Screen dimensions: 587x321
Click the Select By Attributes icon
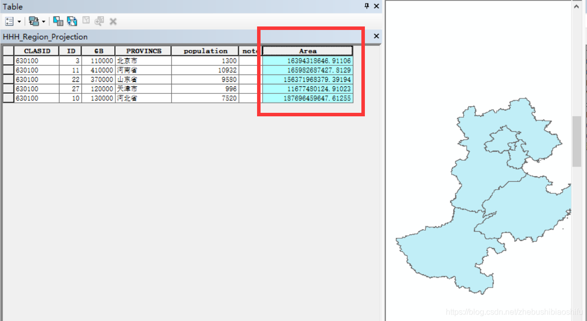pyautogui.click(x=58, y=21)
